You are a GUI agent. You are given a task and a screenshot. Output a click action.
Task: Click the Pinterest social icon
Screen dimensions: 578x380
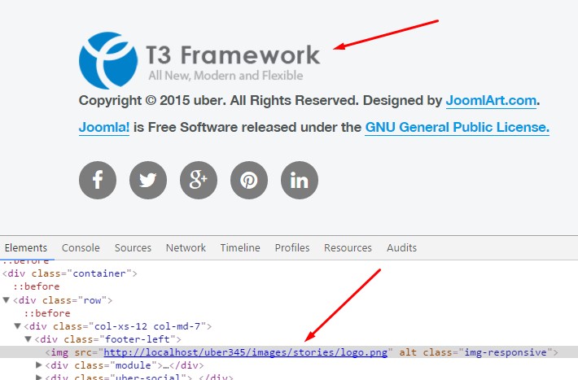[249, 180]
